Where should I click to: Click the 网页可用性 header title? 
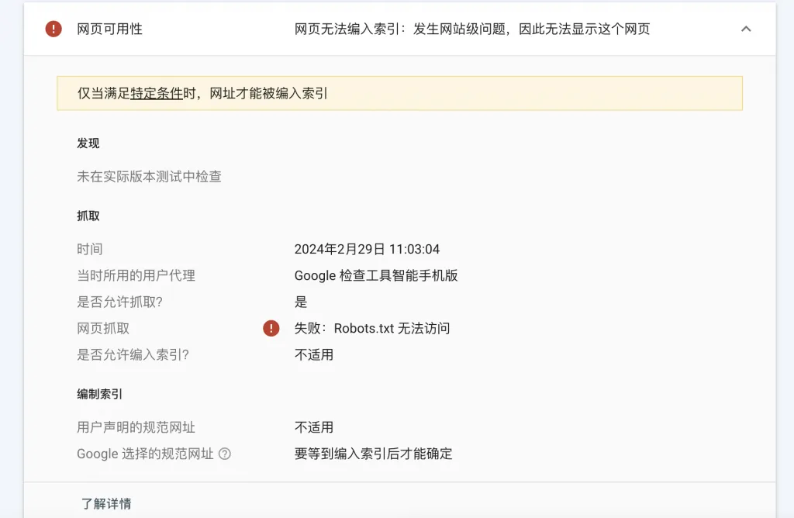109,29
